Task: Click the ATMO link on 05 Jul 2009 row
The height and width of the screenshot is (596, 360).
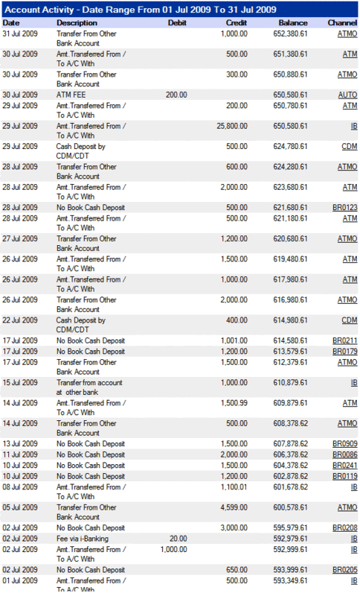Action: tap(347, 508)
